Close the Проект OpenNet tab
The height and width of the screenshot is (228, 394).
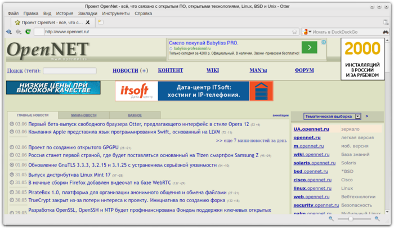tap(88, 23)
